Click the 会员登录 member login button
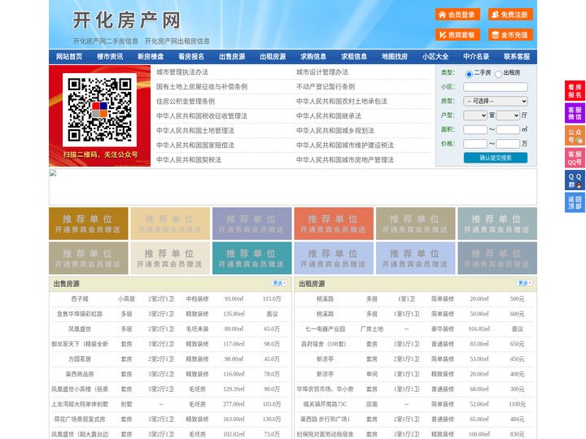Screen dimensions: 586x439 [457, 15]
